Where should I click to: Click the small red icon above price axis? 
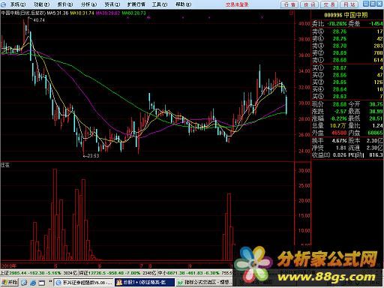click(x=291, y=13)
